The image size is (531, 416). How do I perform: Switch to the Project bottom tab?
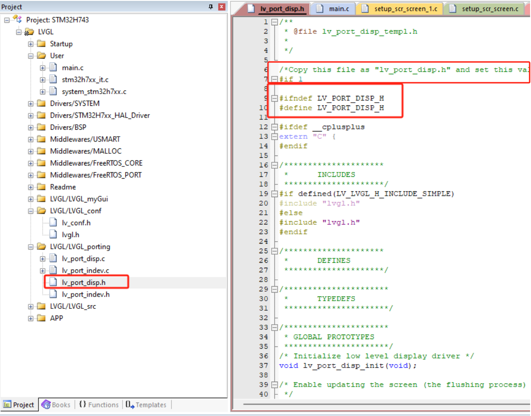point(19,405)
